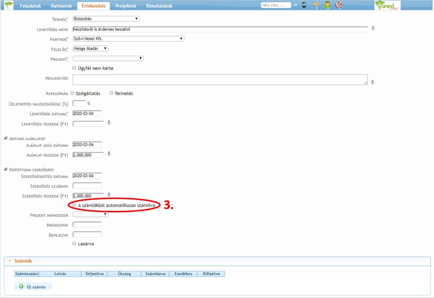The width and height of the screenshot is (434, 298).
Task: Open the mobile phone icon in header
Action: pos(304,5)
